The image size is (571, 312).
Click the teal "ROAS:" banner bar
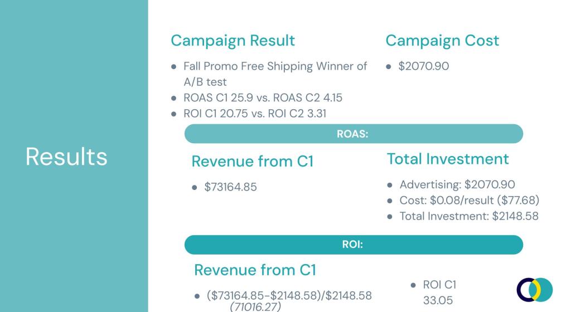coord(353,134)
